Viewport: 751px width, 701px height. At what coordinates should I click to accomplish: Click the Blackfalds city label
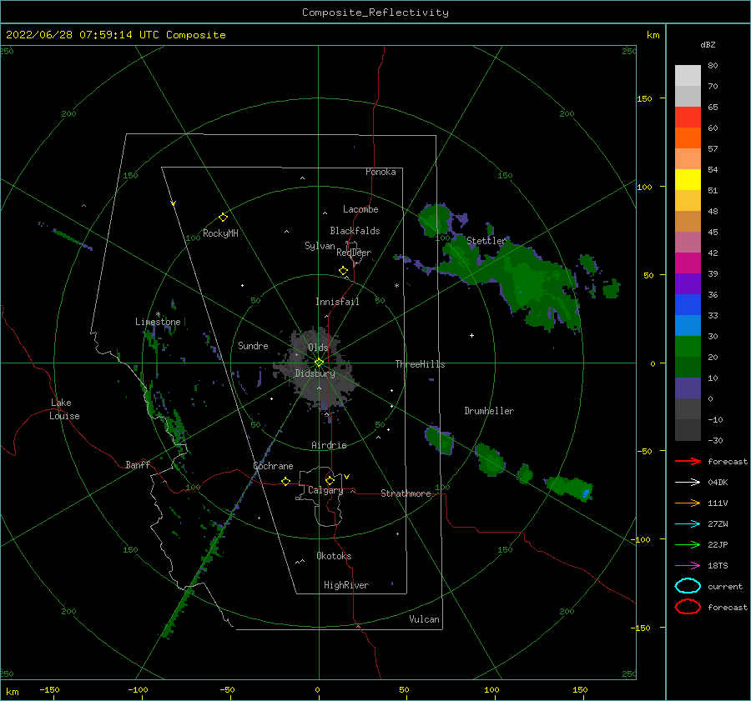(x=355, y=231)
